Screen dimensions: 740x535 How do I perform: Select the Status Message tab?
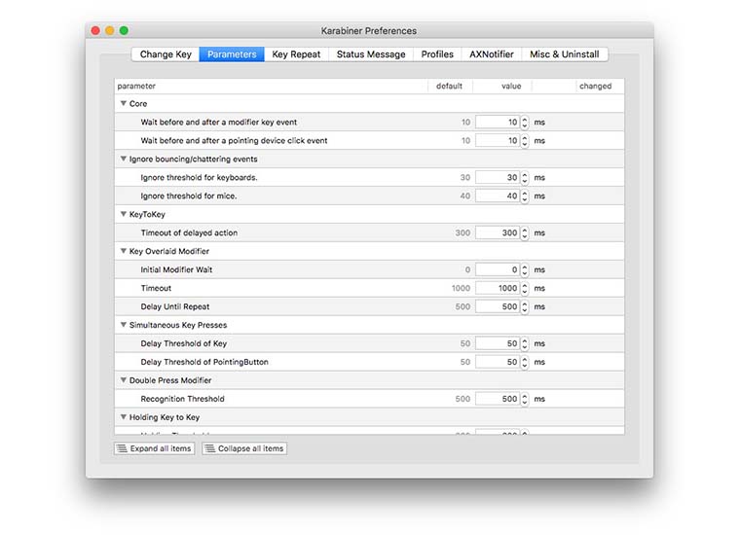(371, 54)
